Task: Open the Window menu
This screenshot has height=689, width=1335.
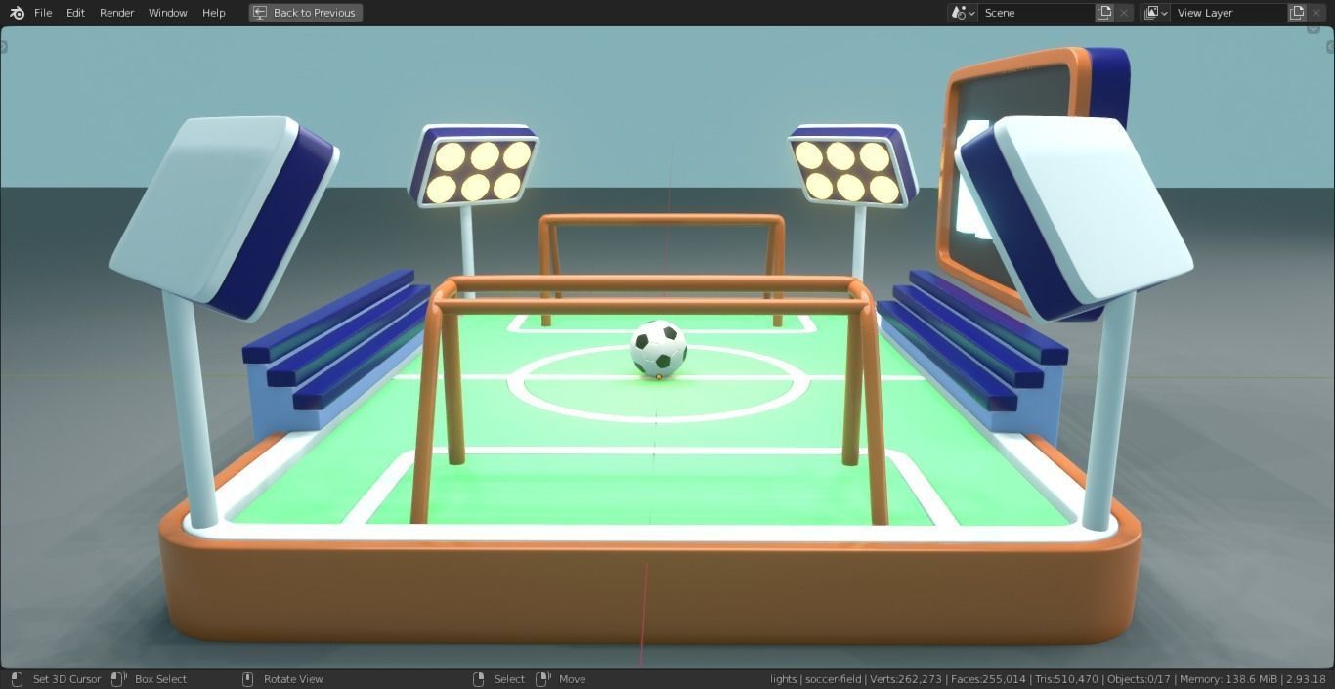Action: (x=167, y=13)
